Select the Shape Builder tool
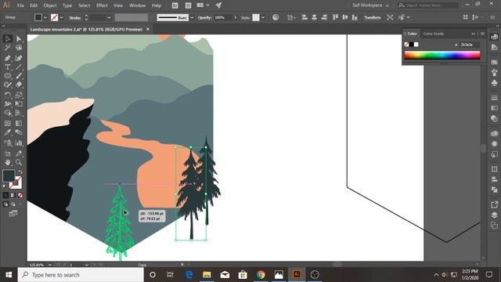The image size is (501, 282). tap(8, 113)
